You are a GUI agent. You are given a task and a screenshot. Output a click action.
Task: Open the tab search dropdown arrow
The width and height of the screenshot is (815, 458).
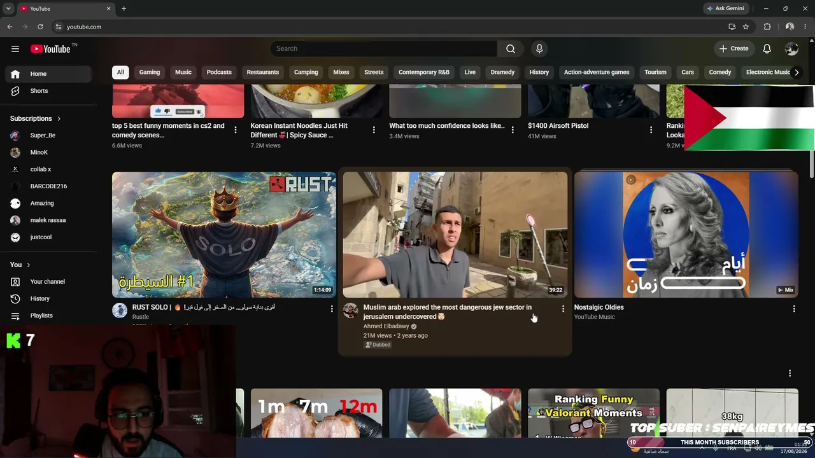click(x=8, y=9)
